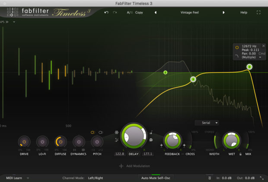268x182 pixels.
Task: Click the Pan: 0.00 value
Action: pyautogui.click(x=249, y=53)
